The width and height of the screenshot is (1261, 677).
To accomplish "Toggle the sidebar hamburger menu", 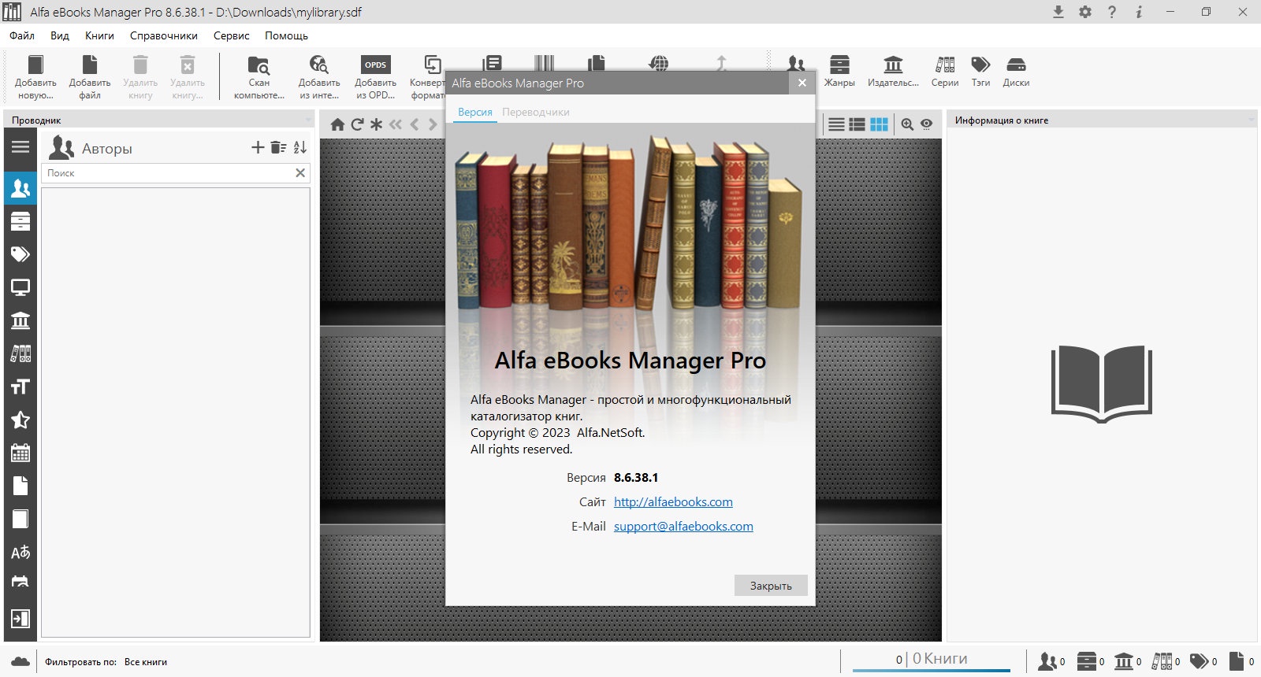I will (x=20, y=147).
